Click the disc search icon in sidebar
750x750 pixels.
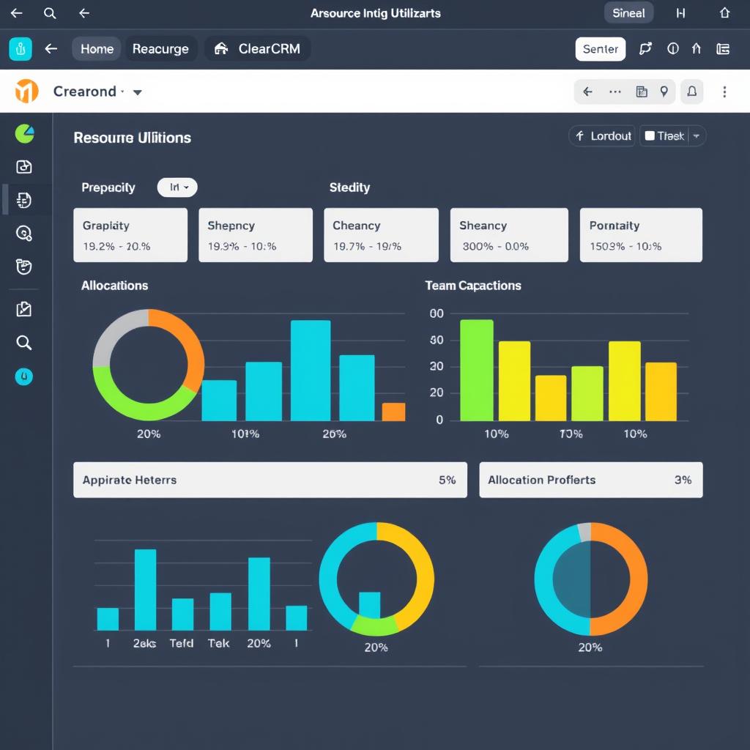coord(24,234)
